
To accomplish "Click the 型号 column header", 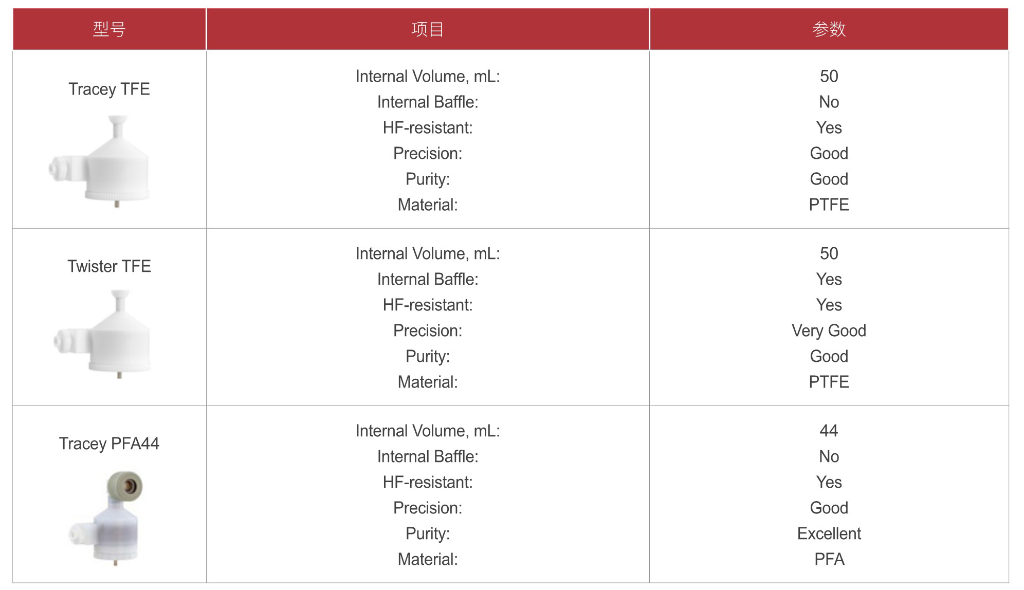I will [109, 29].
